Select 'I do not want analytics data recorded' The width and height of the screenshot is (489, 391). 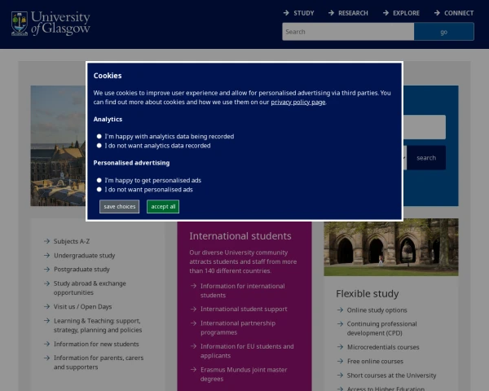tap(99, 146)
